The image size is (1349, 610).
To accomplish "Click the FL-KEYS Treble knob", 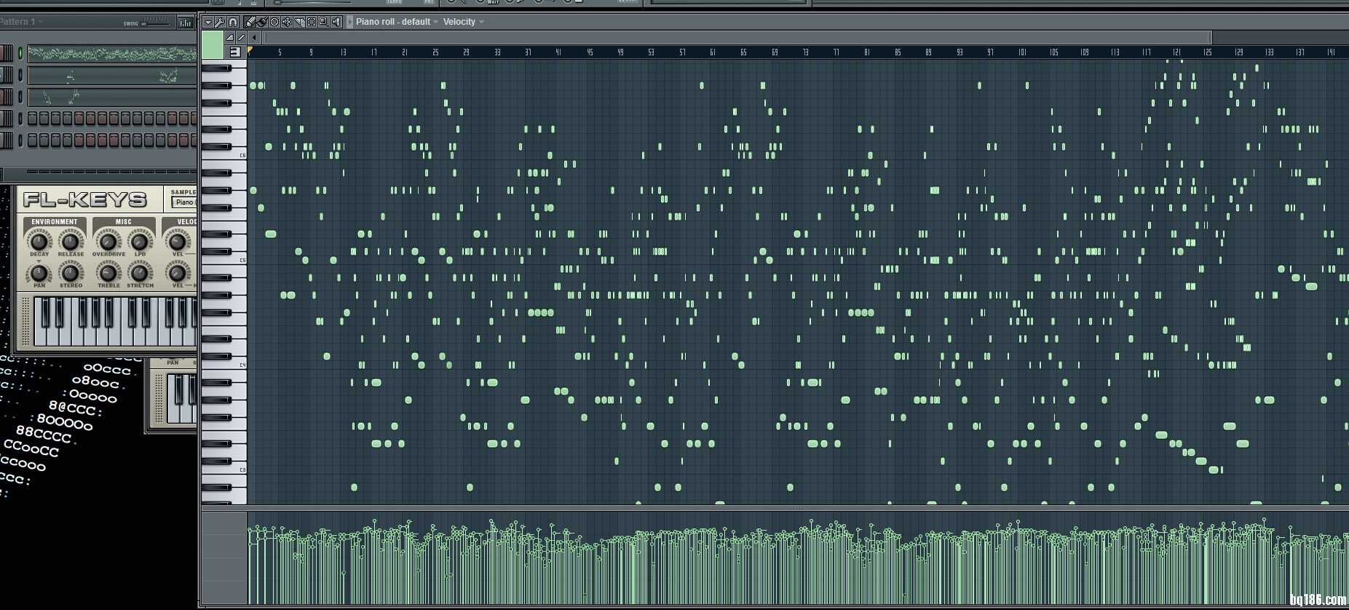I will (108, 272).
